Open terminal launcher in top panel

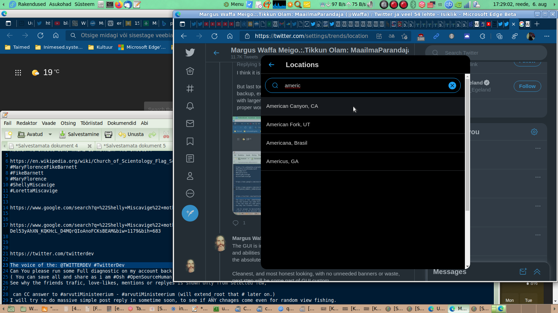click(110, 4)
